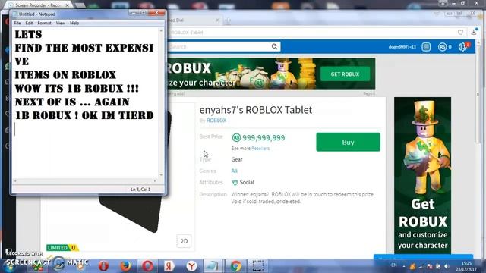Click Notepad vertical scrollbar down arrow
Viewport: 486px width, 273px height.
(161, 175)
